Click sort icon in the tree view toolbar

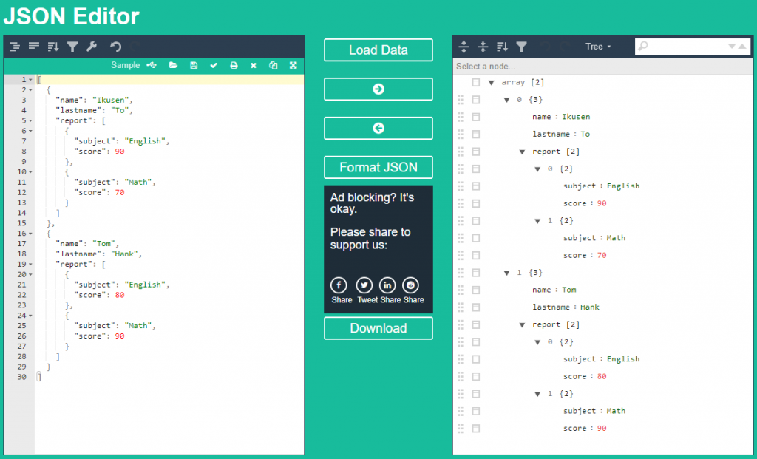(x=502, y=47)
